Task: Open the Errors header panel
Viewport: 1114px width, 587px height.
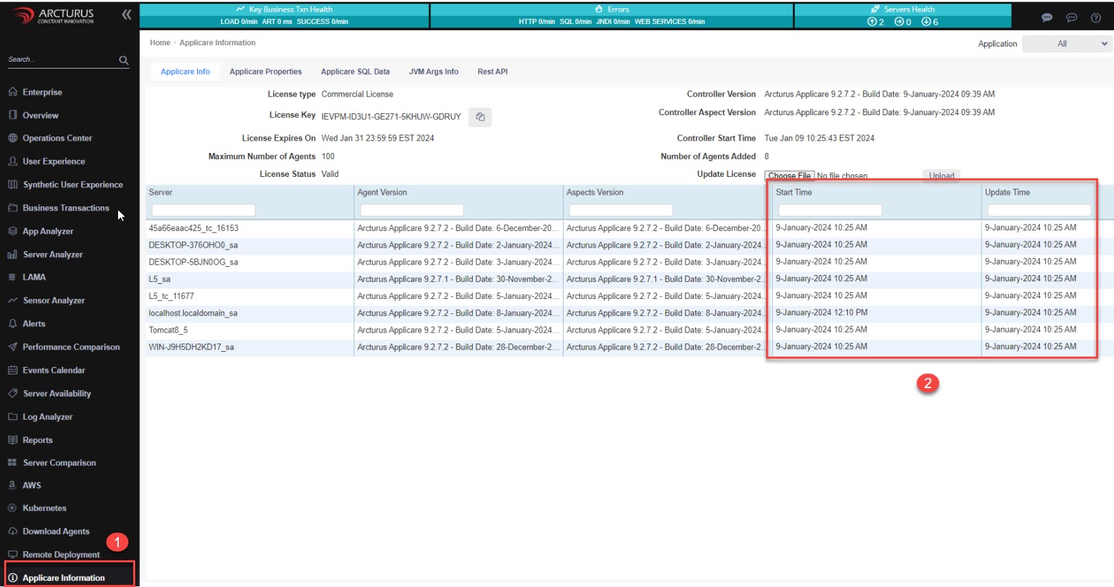Action: pos(612,15)
